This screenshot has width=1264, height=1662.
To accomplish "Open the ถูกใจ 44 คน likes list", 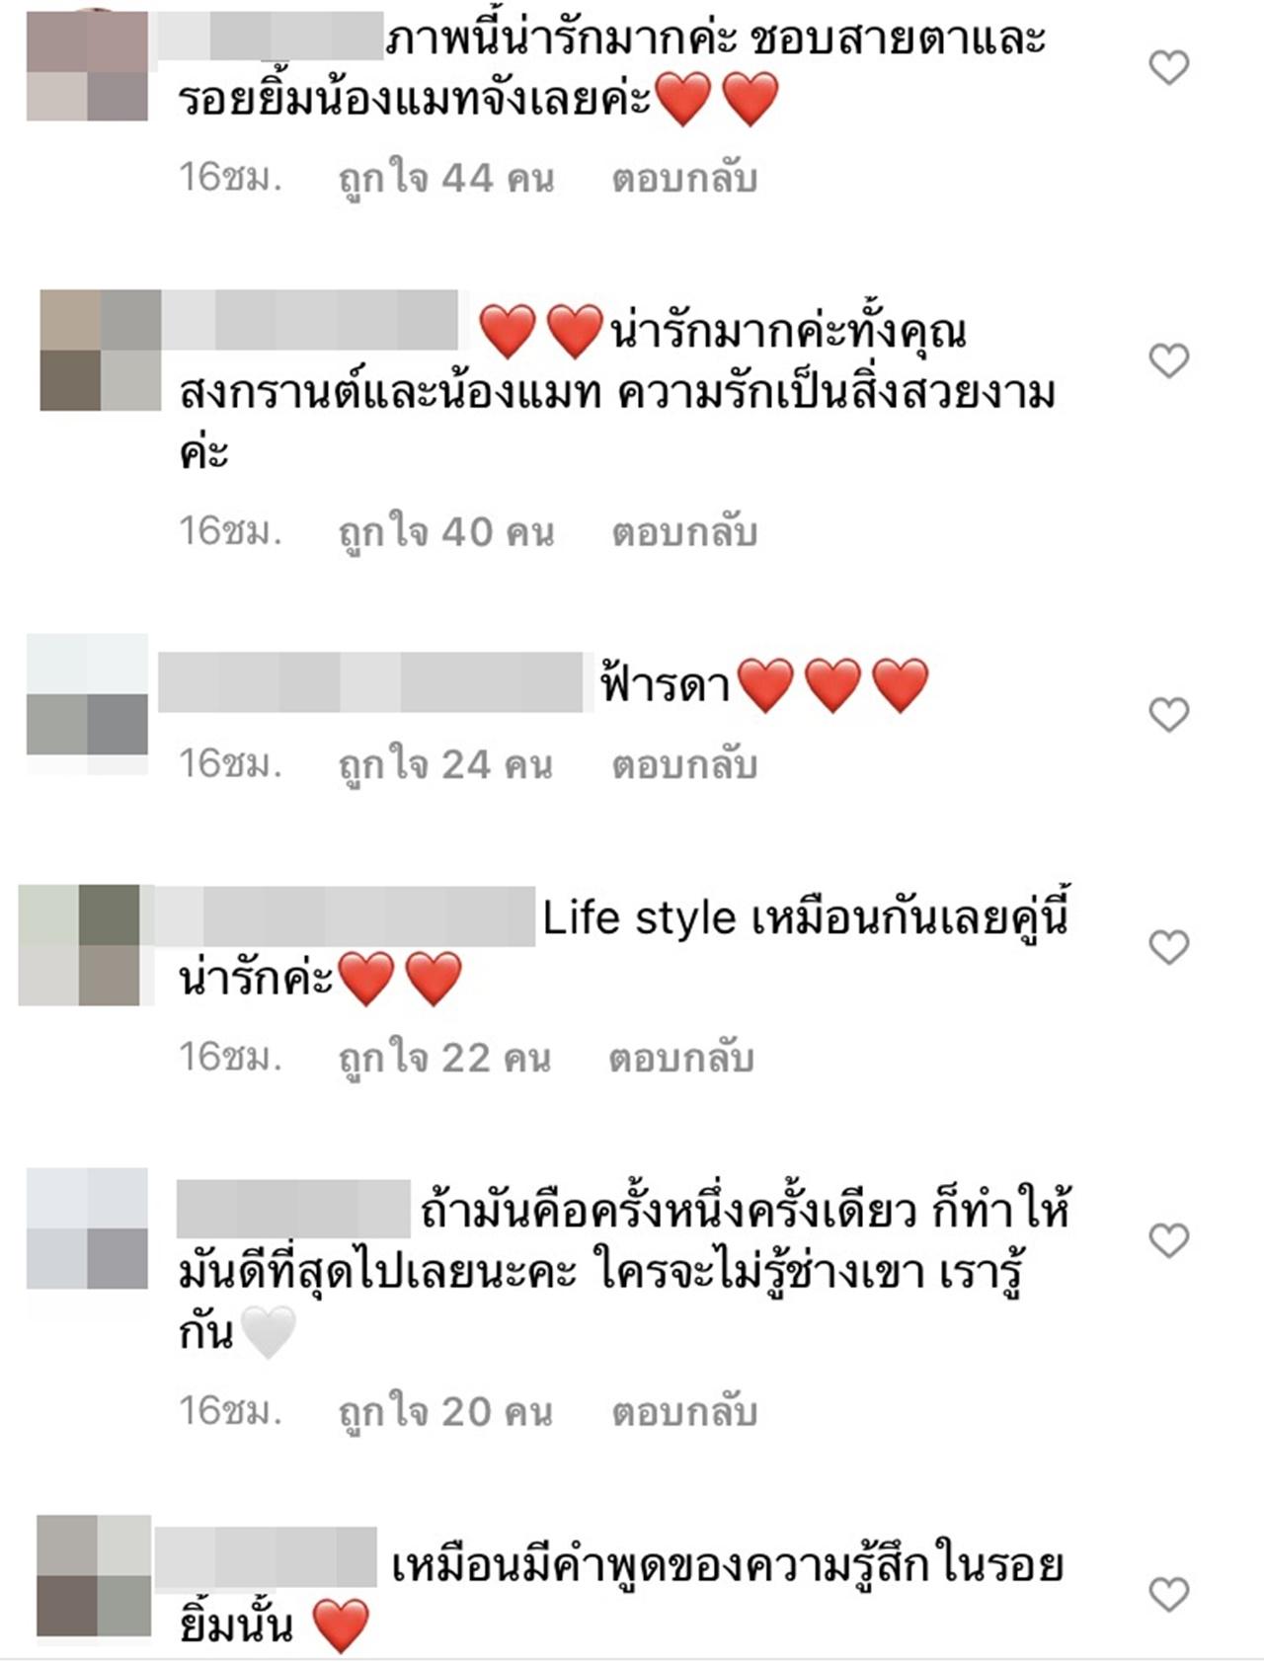I will tap(446, 180).
